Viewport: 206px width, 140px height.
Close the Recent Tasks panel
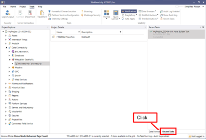pos(203,27)
